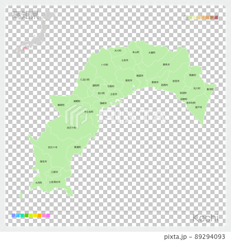Click the 東洋町 label on the map
This screenshot has height=241, width=231.
[210, 89]
